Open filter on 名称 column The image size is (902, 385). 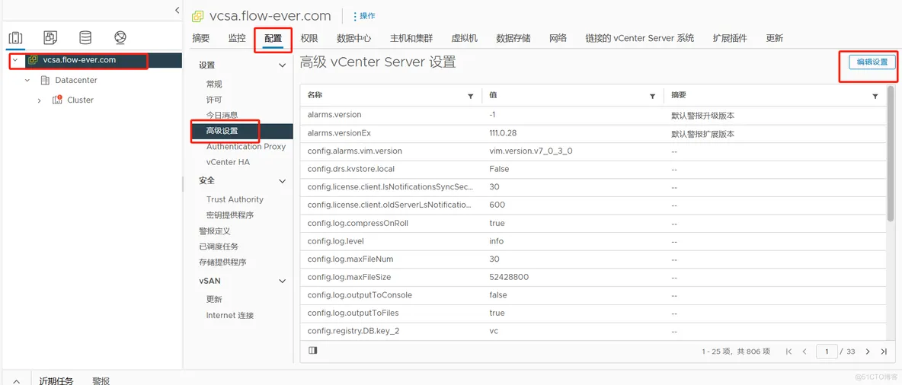(471, 97)
